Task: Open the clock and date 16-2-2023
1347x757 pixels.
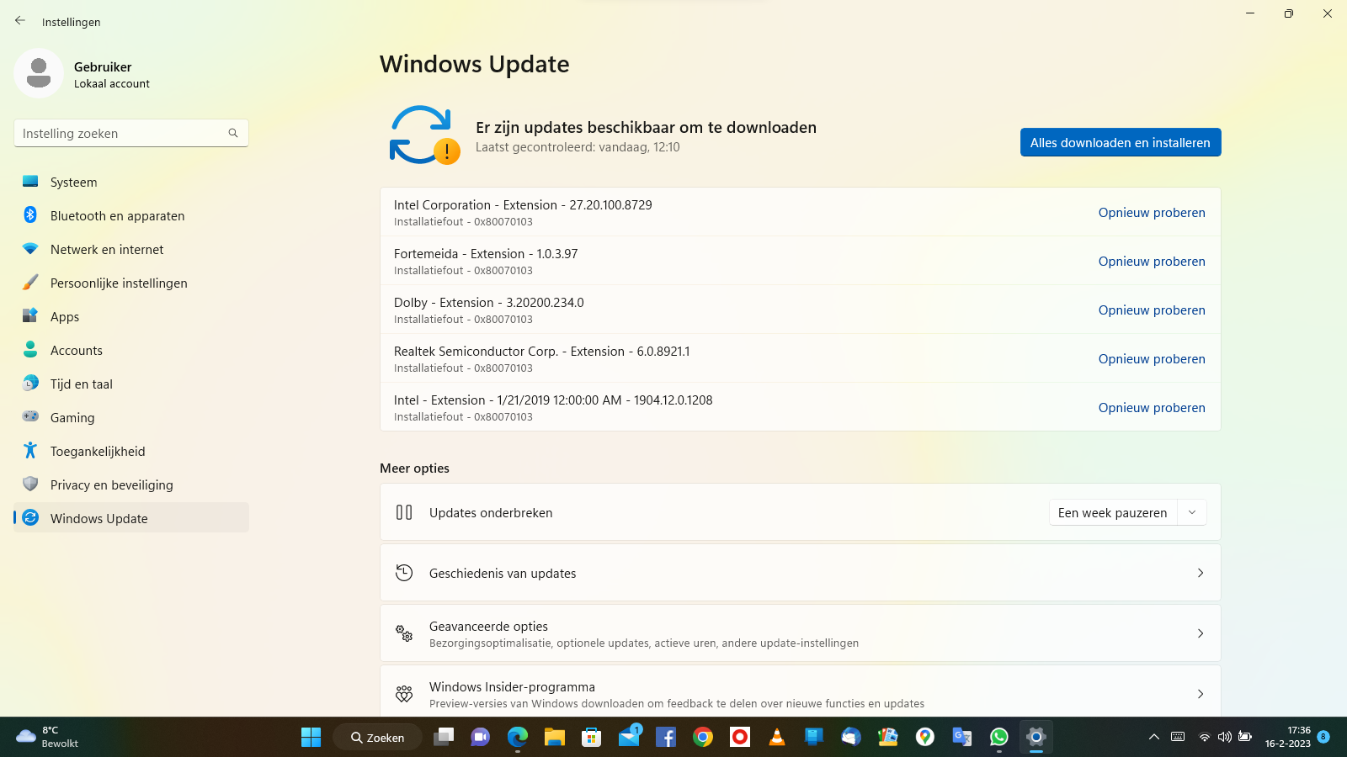Action: click(1288, 737)
